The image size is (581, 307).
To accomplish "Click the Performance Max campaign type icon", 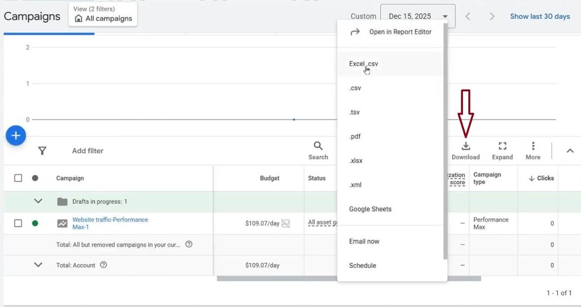I will 62,223.
